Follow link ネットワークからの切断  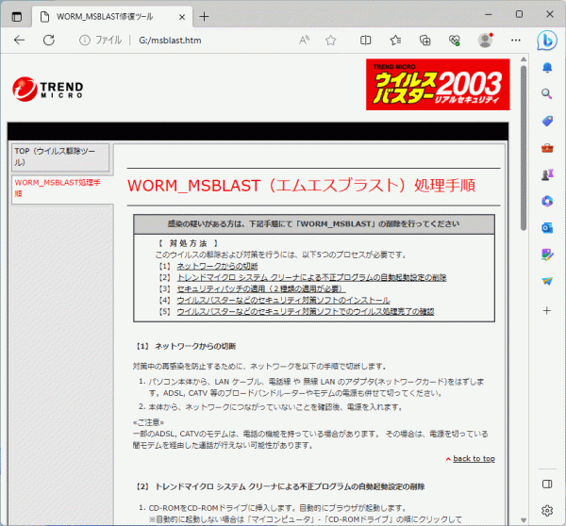[x=217, y=266]
